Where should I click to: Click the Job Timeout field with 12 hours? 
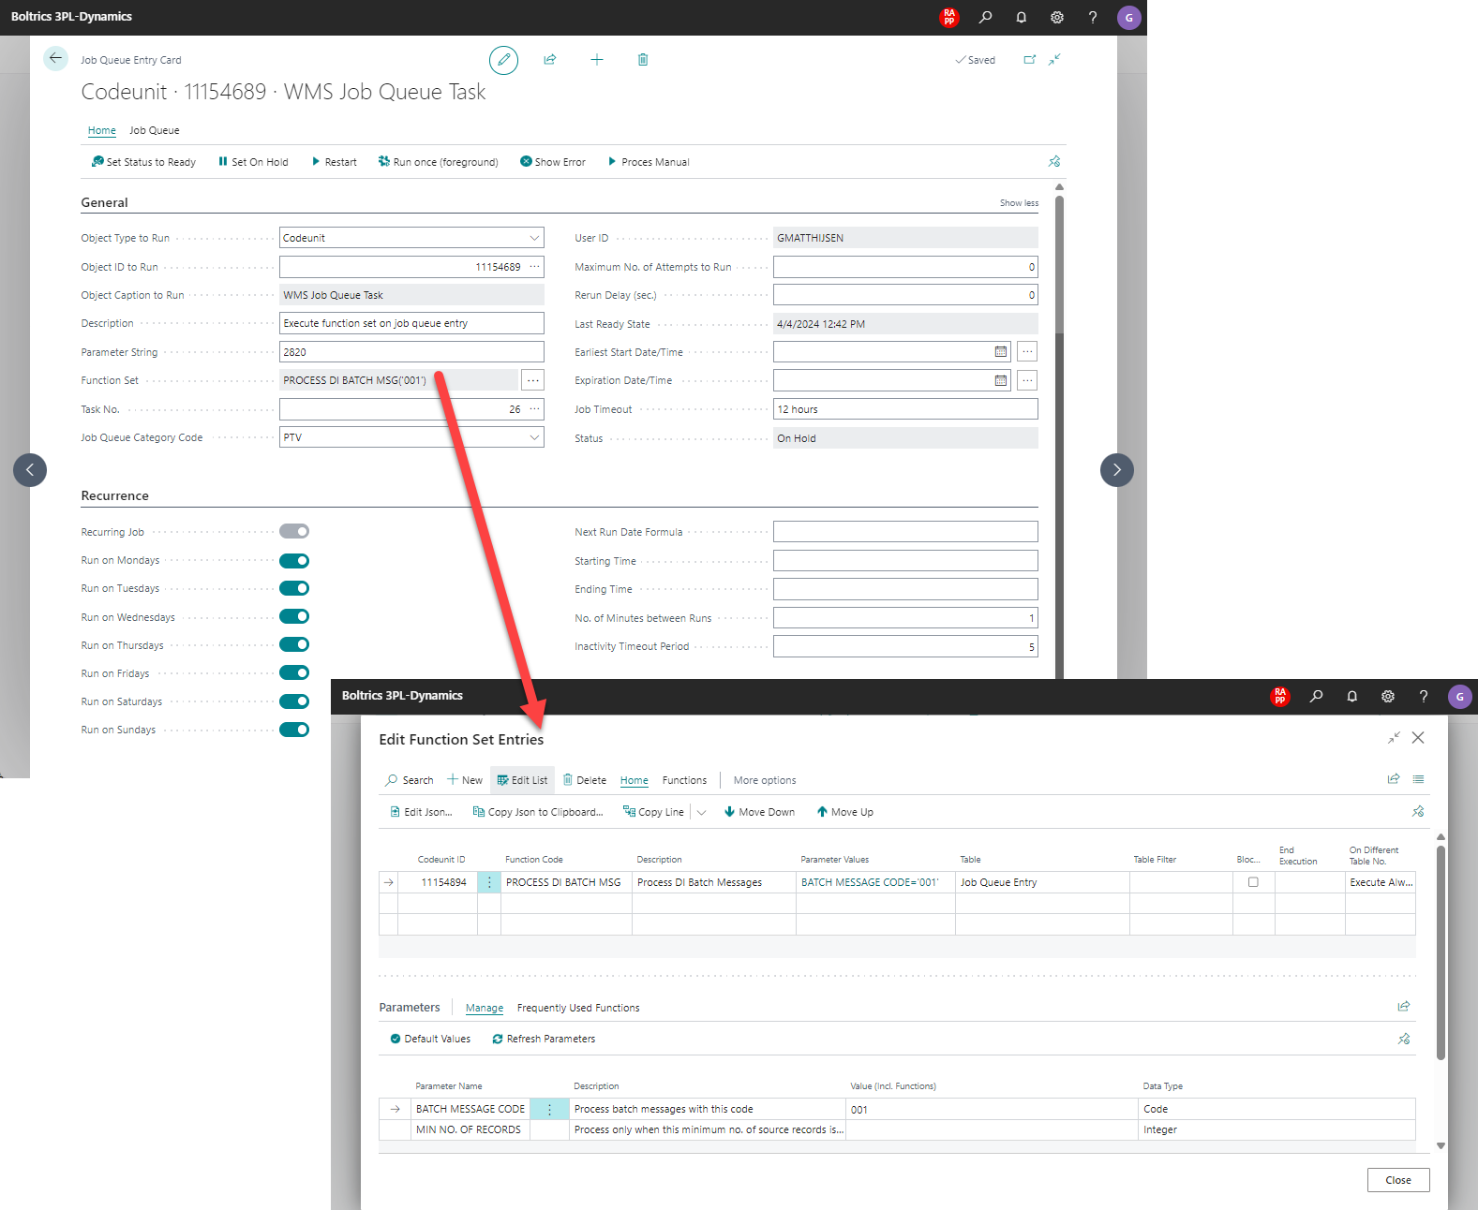point(905,409)
